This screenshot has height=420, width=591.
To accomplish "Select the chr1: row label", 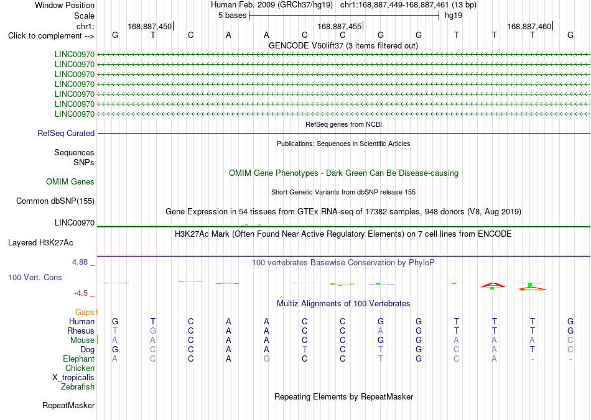I will pos(85,26).
